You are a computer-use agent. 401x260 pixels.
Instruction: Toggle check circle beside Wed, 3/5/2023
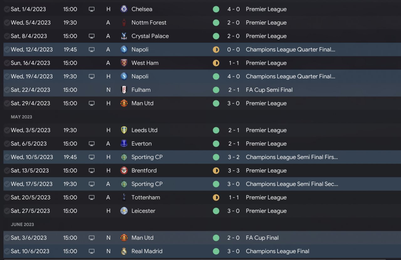tap(7, 130)
